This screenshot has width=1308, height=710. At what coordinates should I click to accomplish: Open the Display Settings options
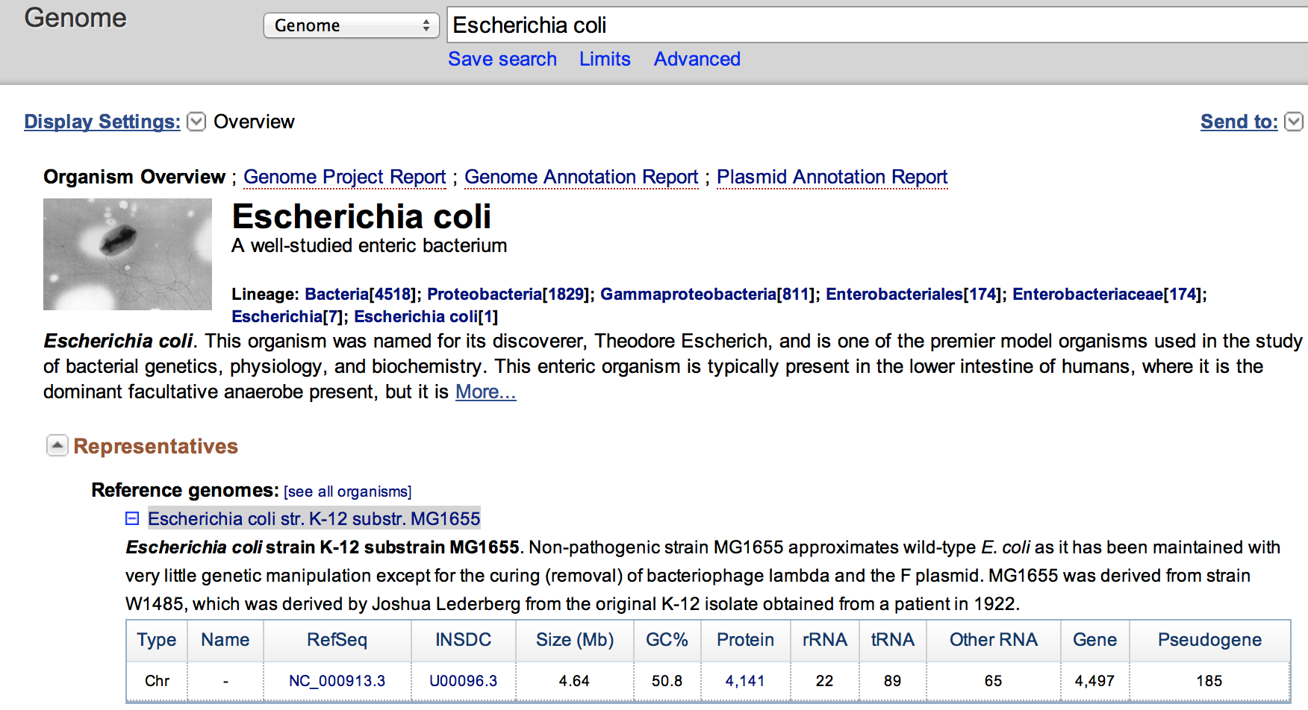coord(196,122)
